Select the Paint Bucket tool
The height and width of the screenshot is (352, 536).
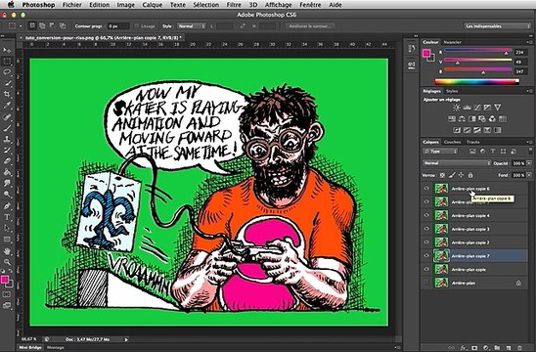pos(7,172)
